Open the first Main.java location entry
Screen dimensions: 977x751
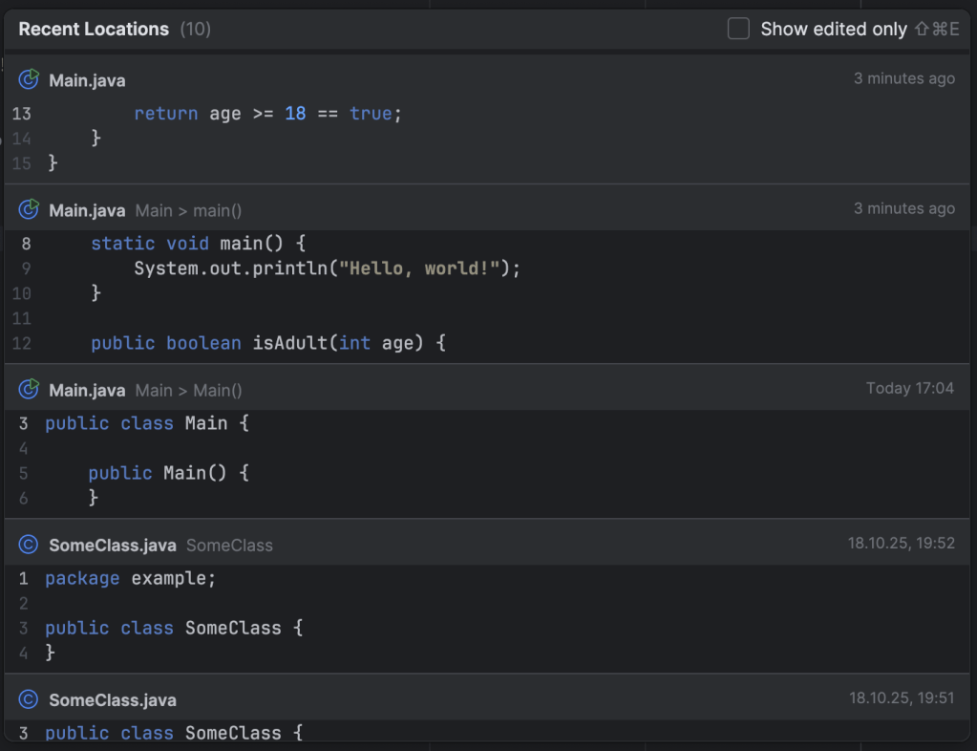pyautogui.click(x=87, y=80)
